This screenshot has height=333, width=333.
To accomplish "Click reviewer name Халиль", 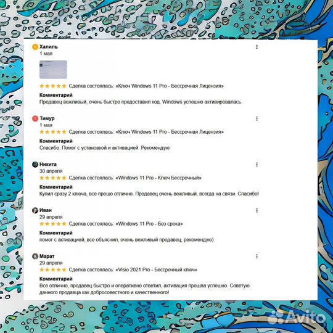I will [49, 47].
